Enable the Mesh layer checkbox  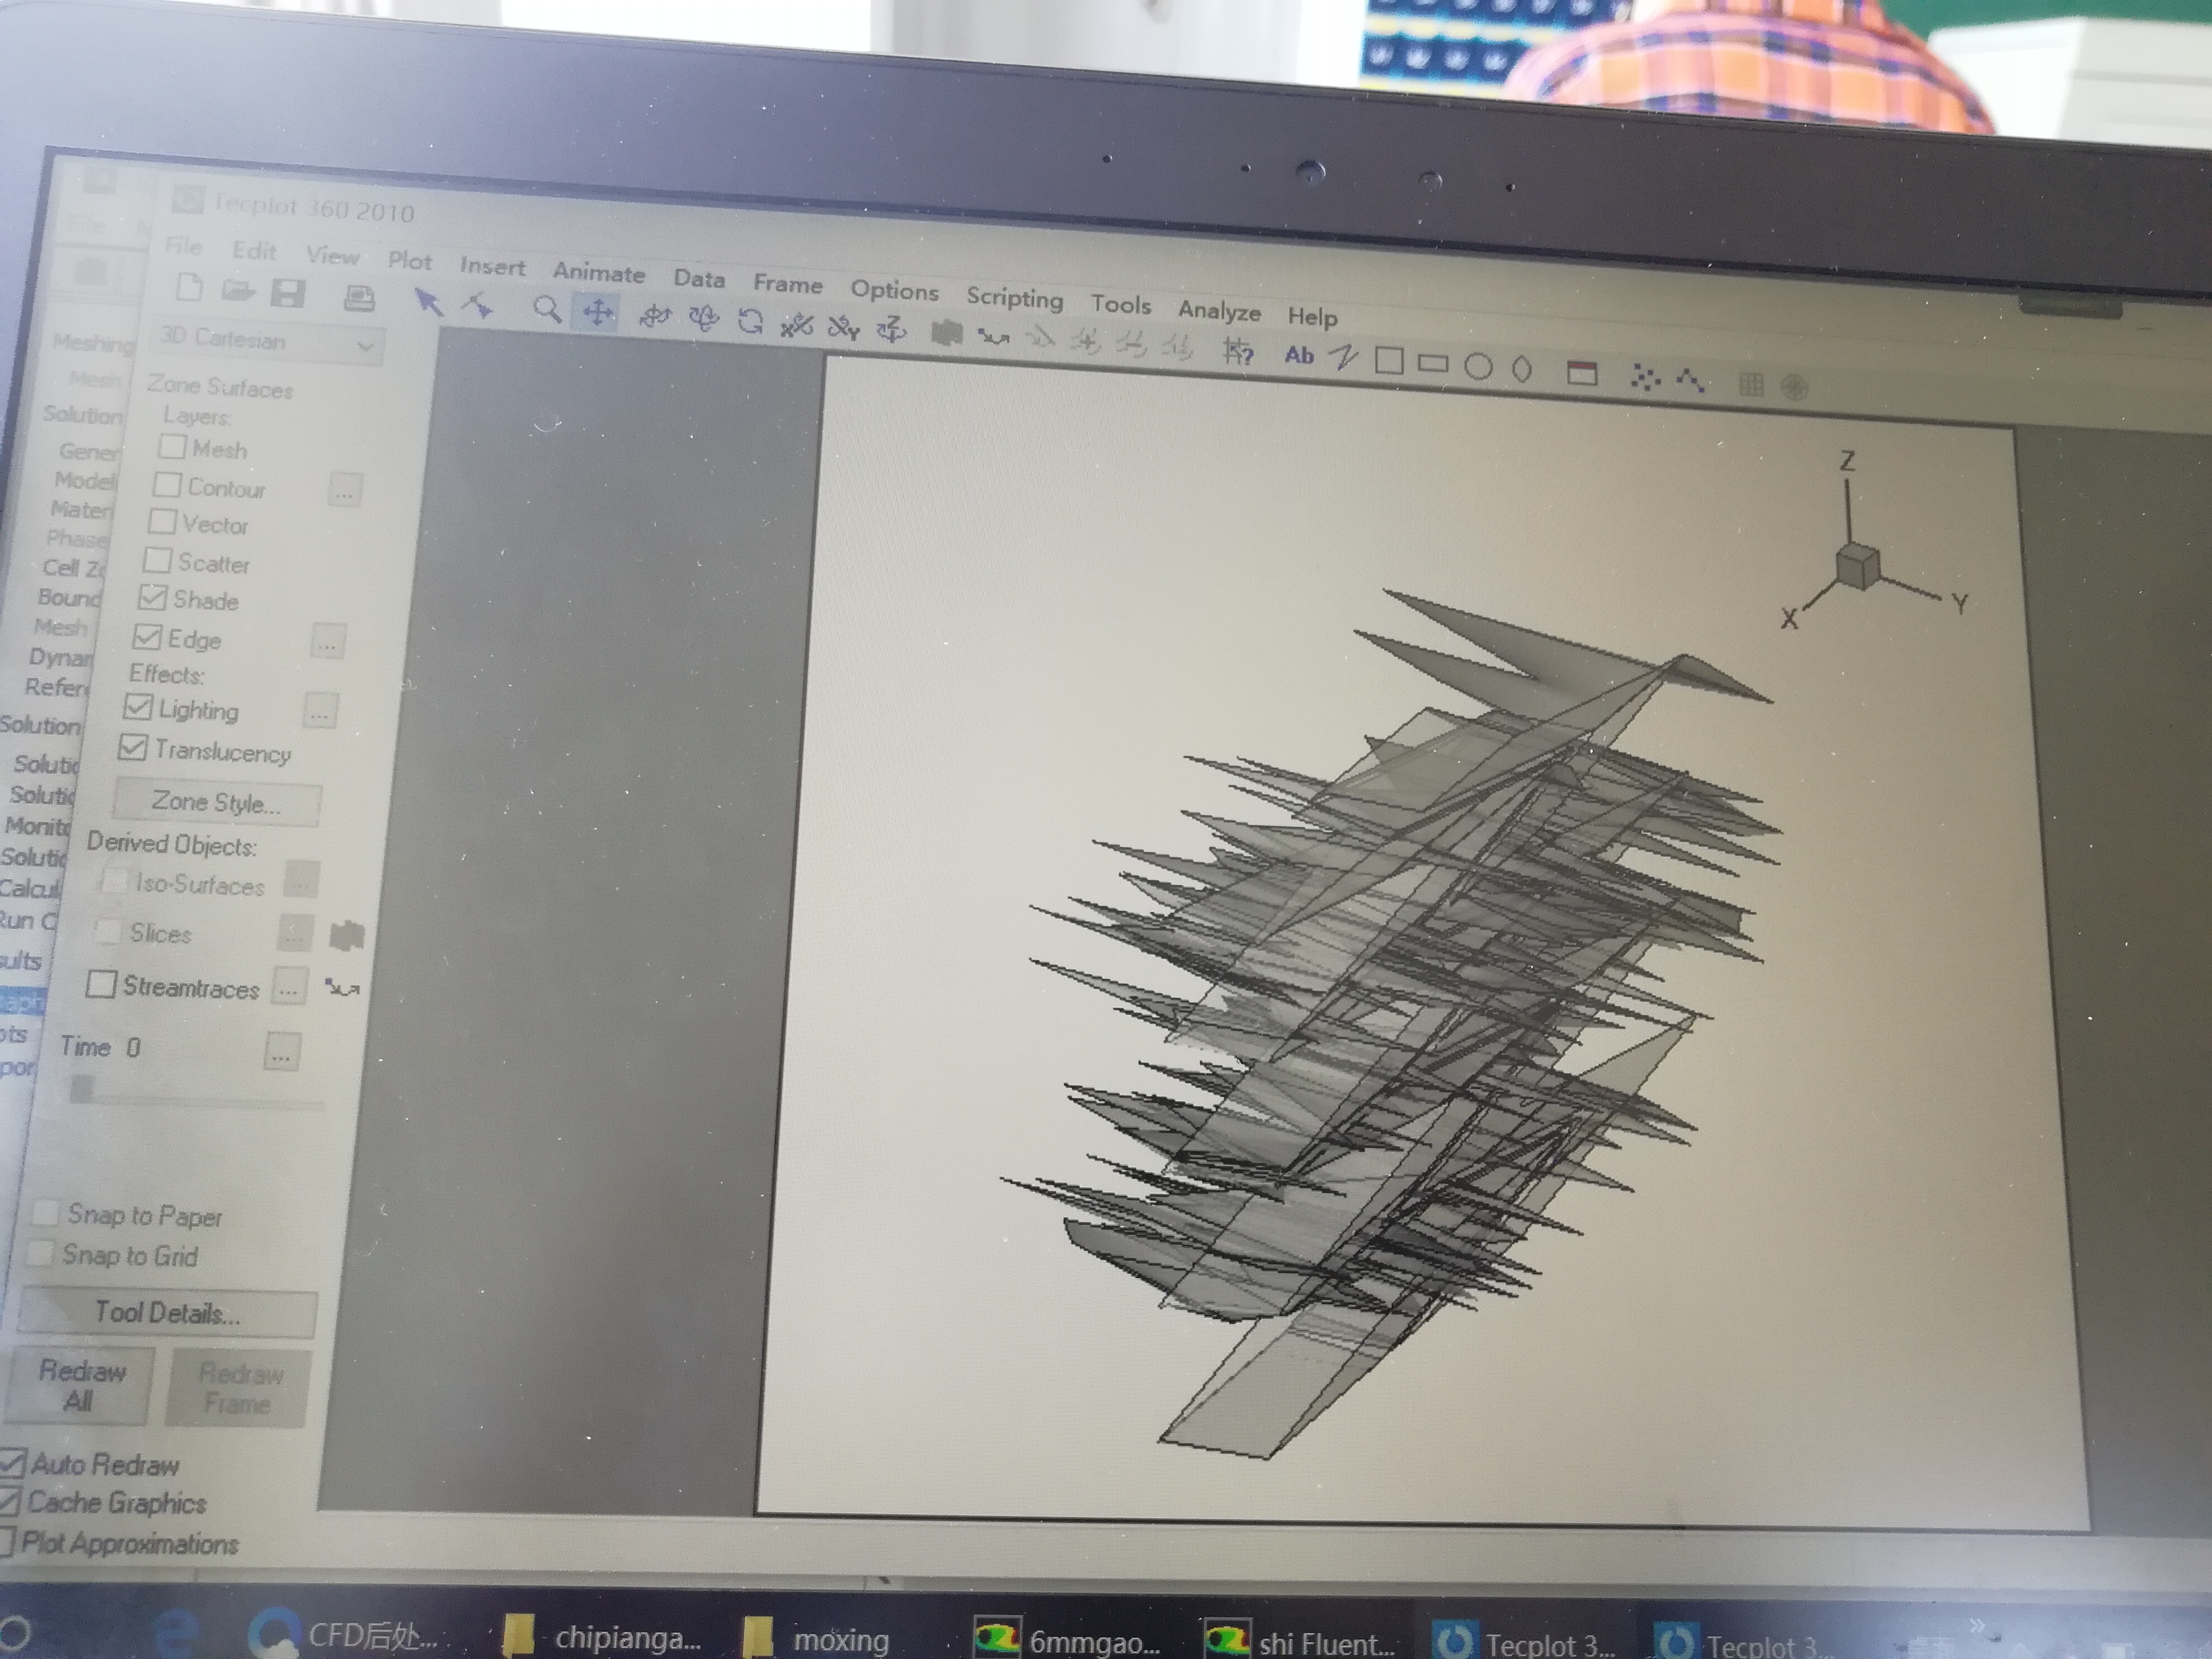pyautogui.click(x=173, y=446)
